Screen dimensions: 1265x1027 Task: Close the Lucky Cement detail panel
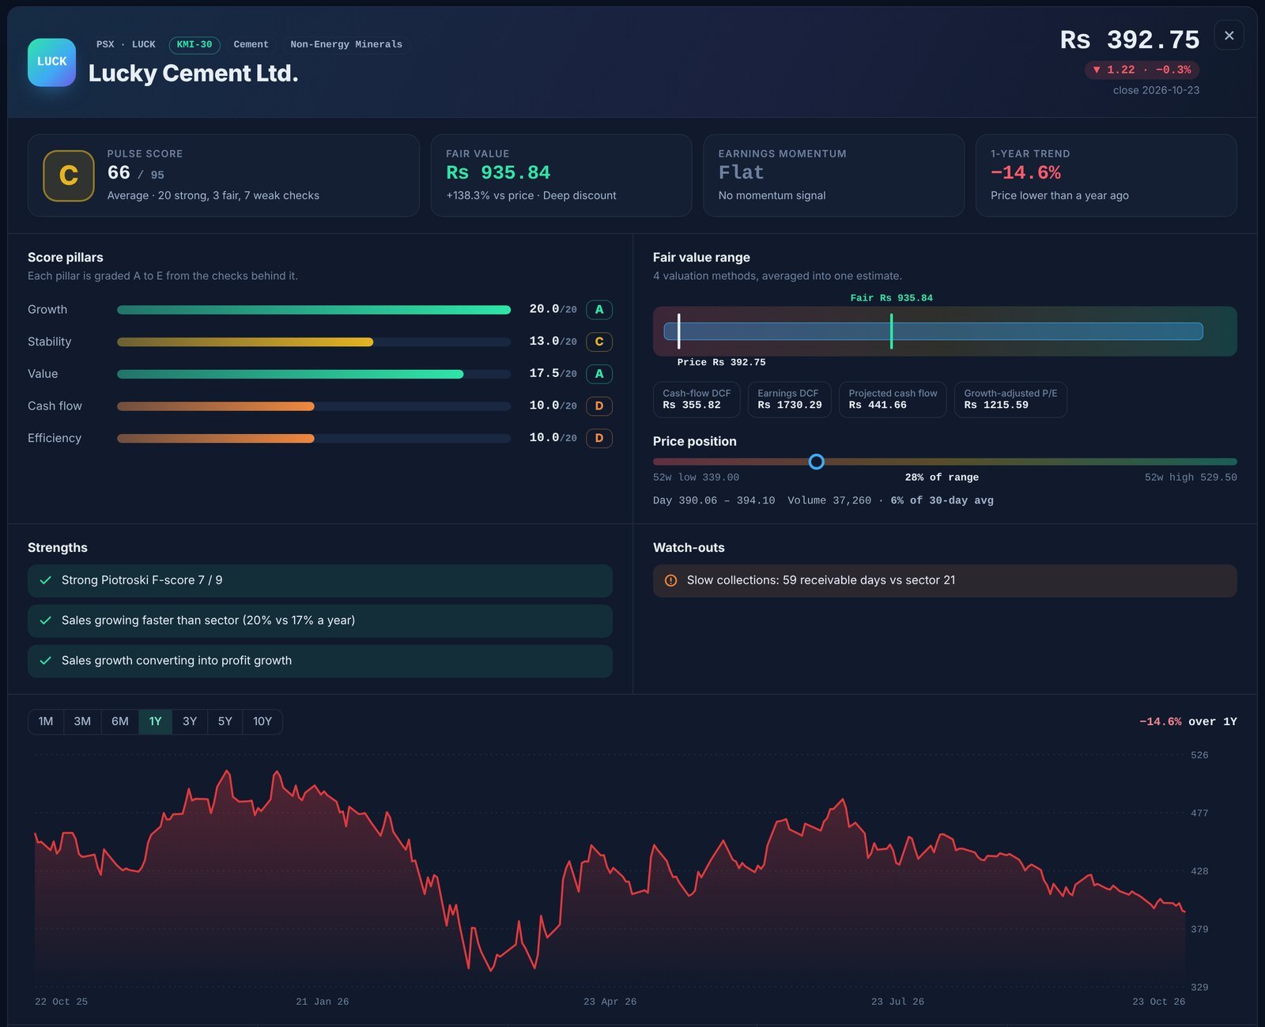pyautogui.click(x=1229, y=36)
